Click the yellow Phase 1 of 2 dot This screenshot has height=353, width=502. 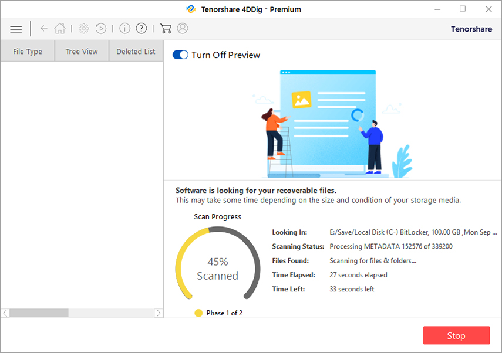click(x=198, y=313)
